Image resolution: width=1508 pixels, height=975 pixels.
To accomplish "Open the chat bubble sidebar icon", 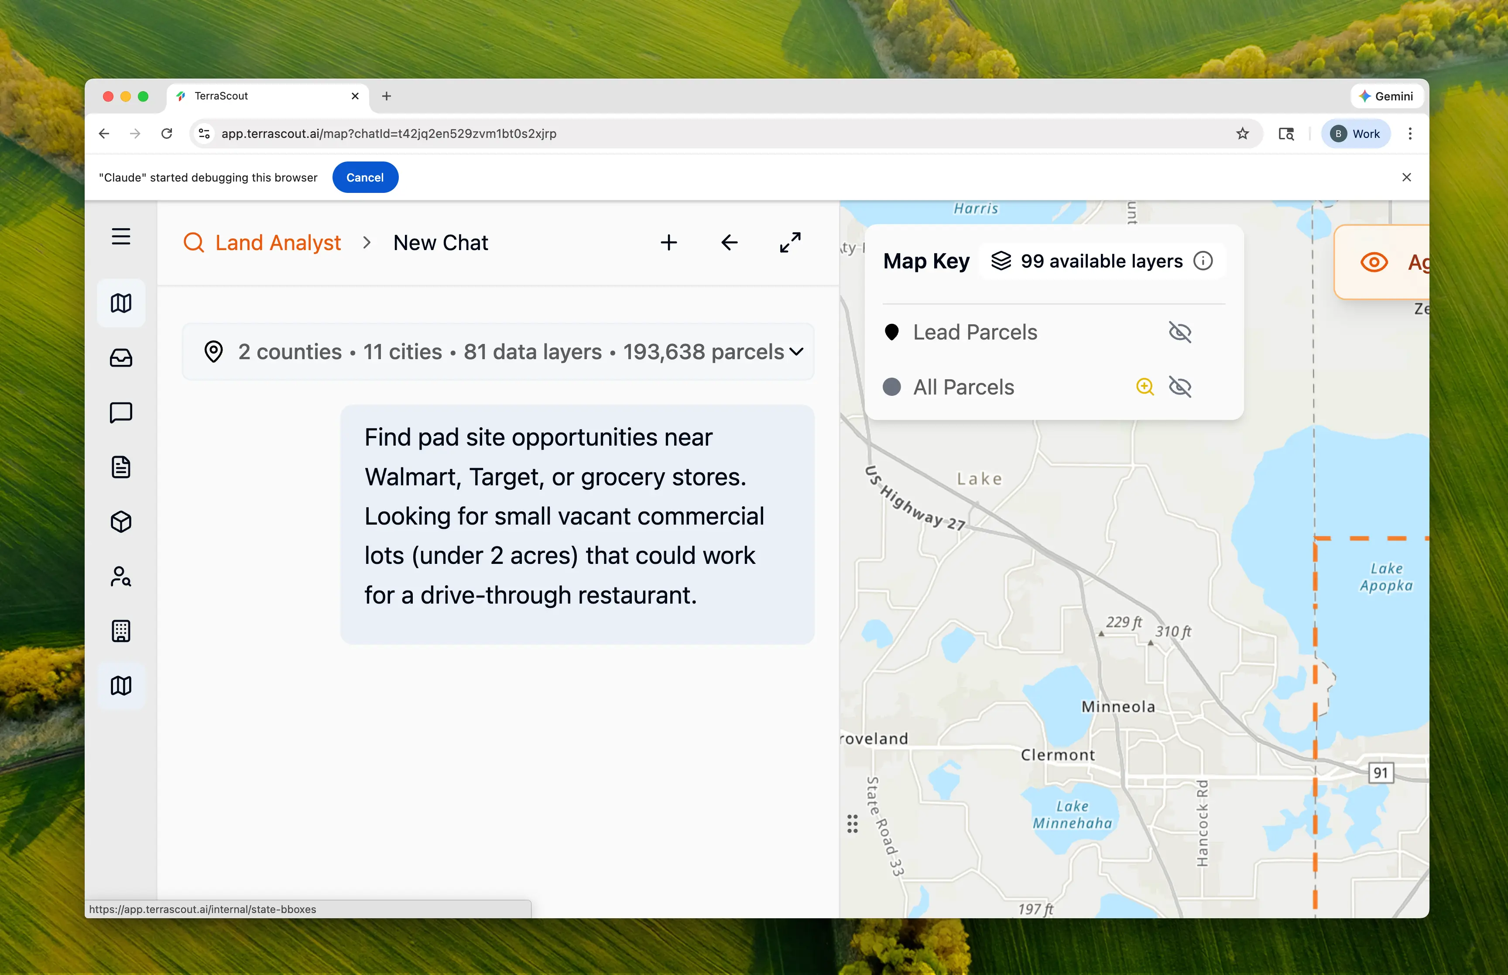I will tap(121, 413).
